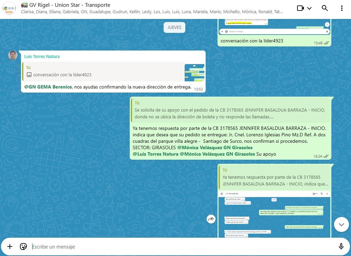This screenshot has width=351, height=256.
Task: Click the @Luis Torres Natura mention
Action: point(155,154)
